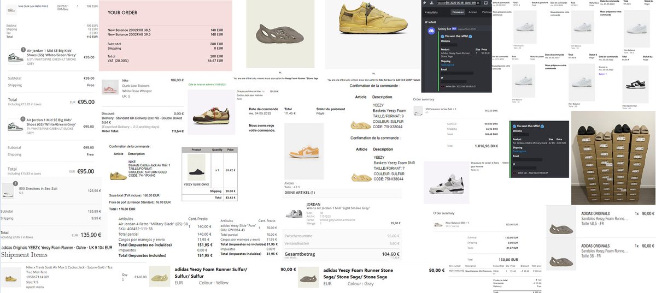Clear the Discord search with the X icon
The height and width of the screenshot is (293, 656).
[478, 3]
